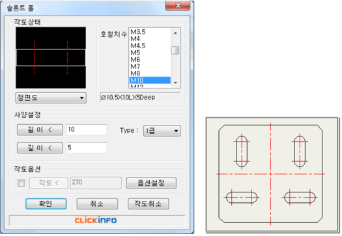Open the 정면도 view dropdown
Image resolution: width=342 pixels, height=236 pixels.
[x=51, y=98]
